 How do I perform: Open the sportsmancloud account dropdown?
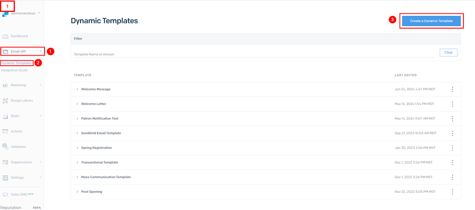pyautogui.click(x=39, y=13)
